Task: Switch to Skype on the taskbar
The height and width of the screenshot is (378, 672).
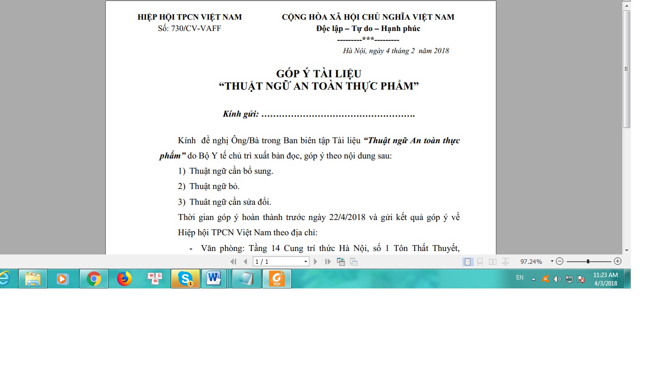Action: [185, 279]
